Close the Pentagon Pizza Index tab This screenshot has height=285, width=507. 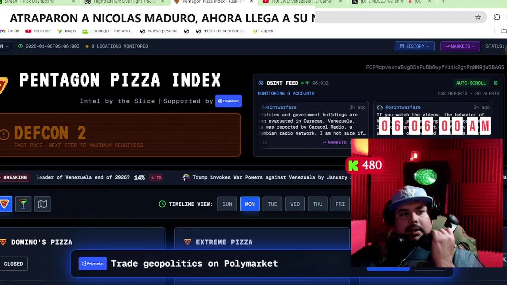pyautogui.click(x=251, y=2)
